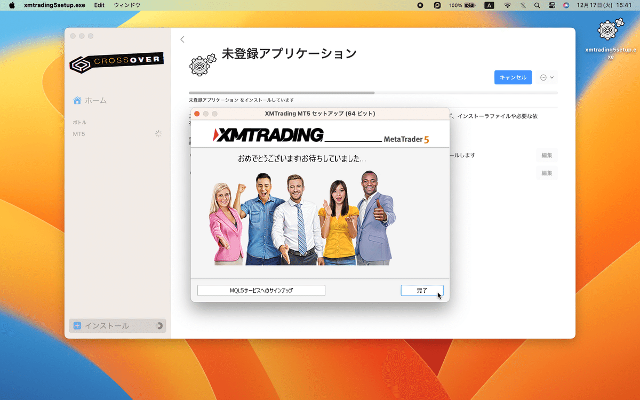This screenshot has width=640, height=400.
Task: Expand the ellipsis options dropdown beside キャンセル
Action: click(547, 77)
